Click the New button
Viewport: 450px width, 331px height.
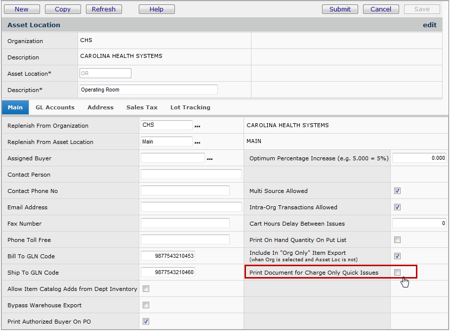point(21,9)
